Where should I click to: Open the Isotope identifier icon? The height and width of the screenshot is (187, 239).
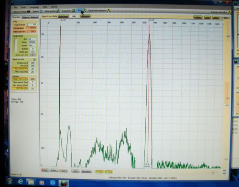(x=229, y=12)
